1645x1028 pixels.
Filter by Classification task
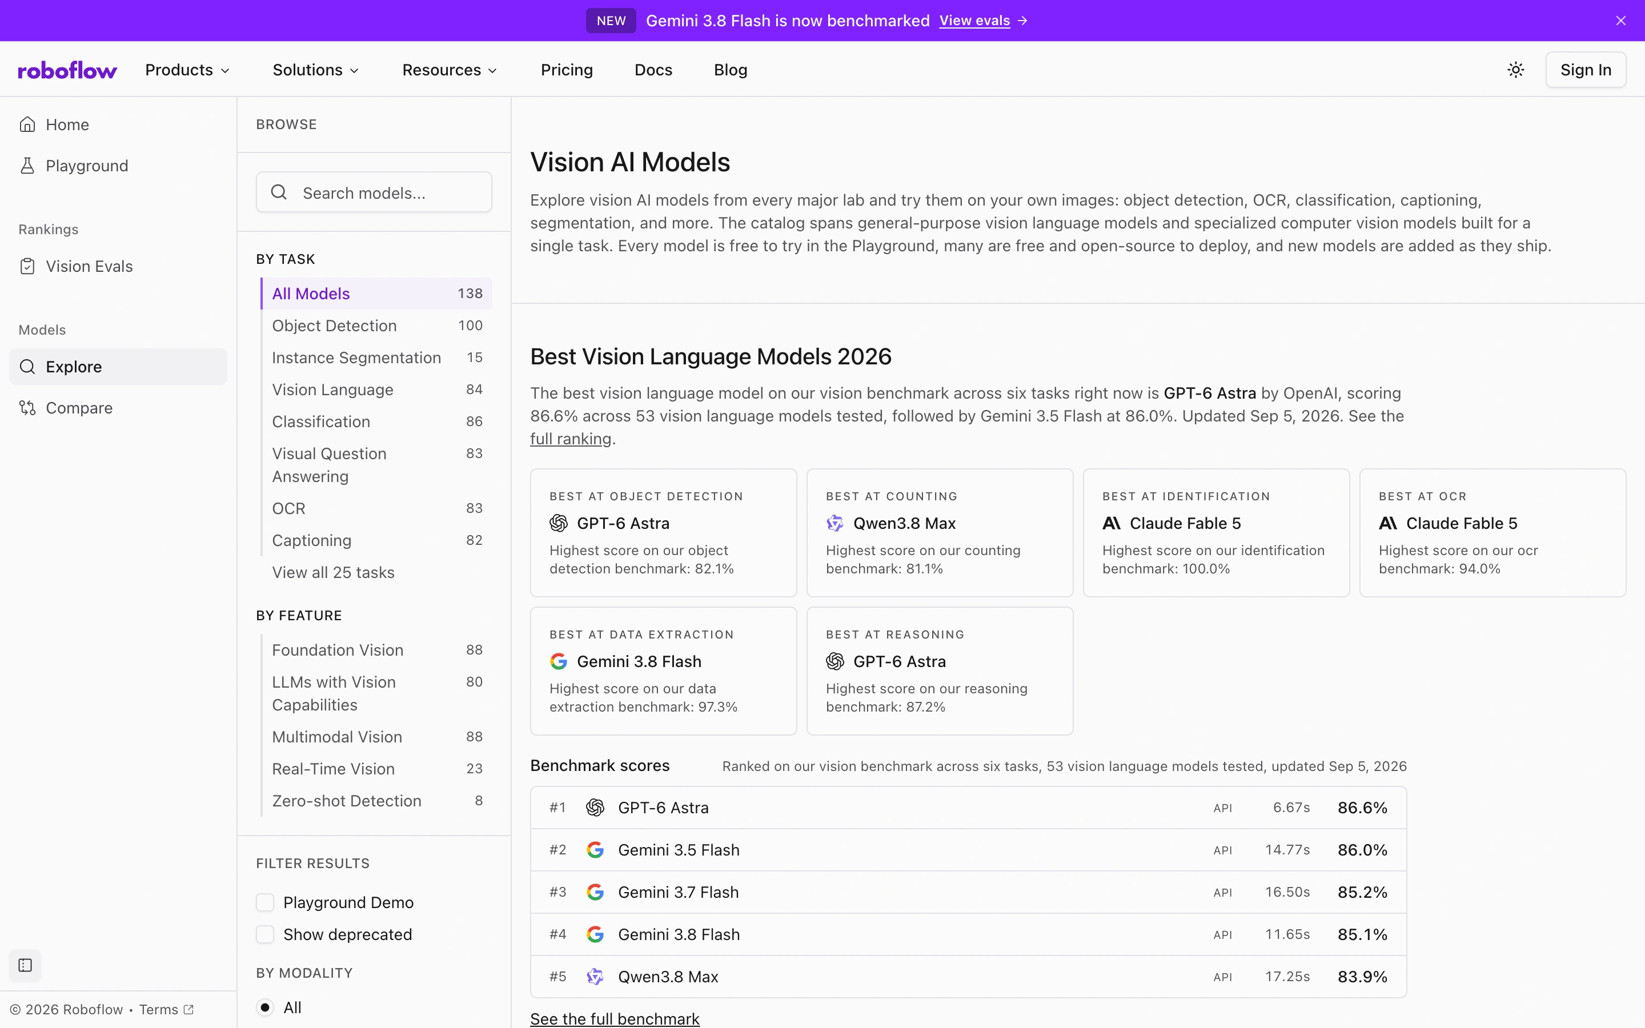[376, 421]
